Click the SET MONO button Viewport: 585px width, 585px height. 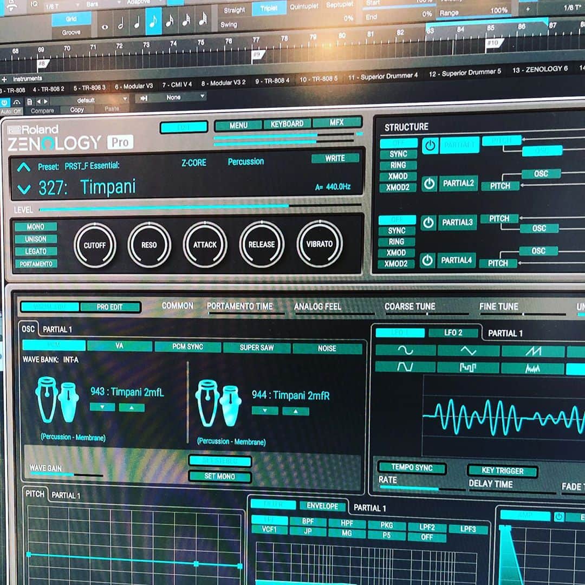[x=220, y=477]
